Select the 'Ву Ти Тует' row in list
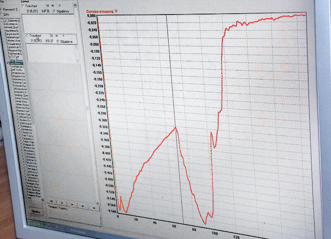The width and height of the screenshot is (331, 239). point(14,57)
